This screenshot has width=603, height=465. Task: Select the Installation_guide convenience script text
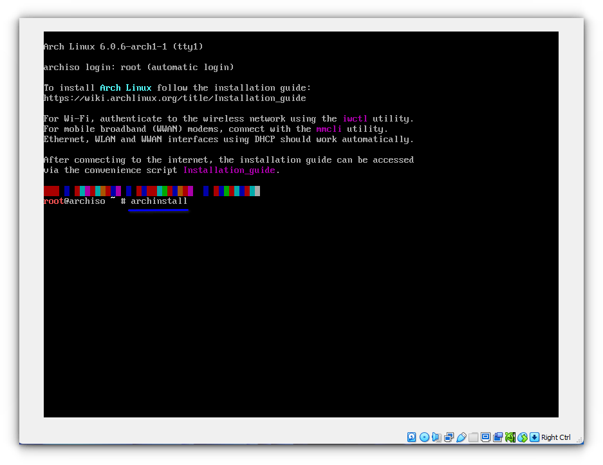(229, 170)
